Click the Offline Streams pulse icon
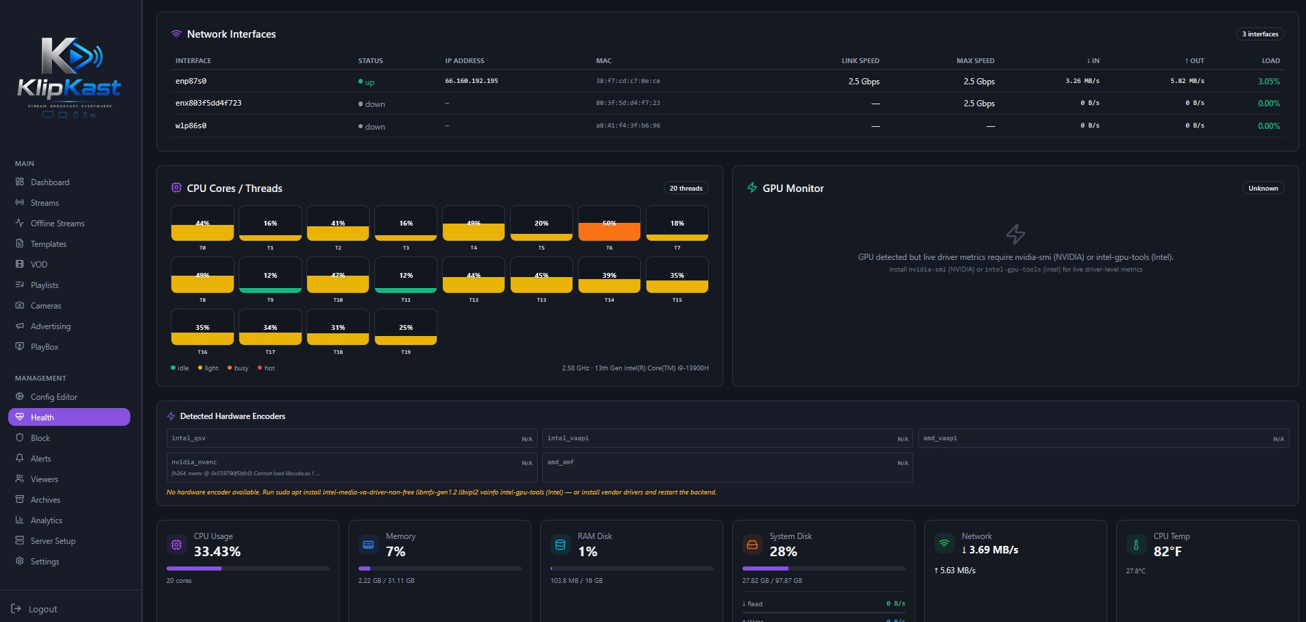This screenshot has height=622, width=1306. pyautogui.click(x=19, y=223)
